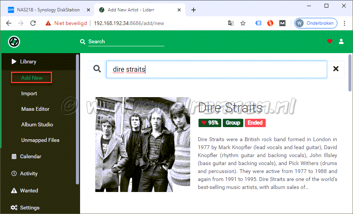Viewport: 353px width, 214px height.
Task: Close the NAS218 Synology DiskStation tab
Action: (x=88, y=10)
